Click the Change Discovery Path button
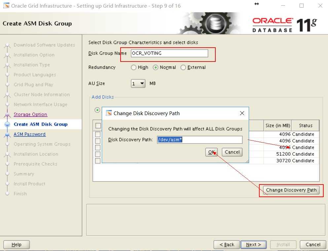Image resolution: width=328 pixels, height=251 pixels. pos(291,190)
